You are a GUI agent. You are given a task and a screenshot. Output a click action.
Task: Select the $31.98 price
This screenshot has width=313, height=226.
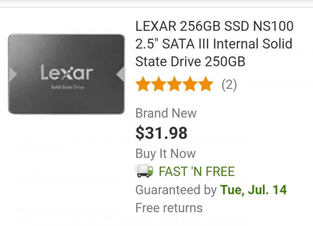point(161,133)
